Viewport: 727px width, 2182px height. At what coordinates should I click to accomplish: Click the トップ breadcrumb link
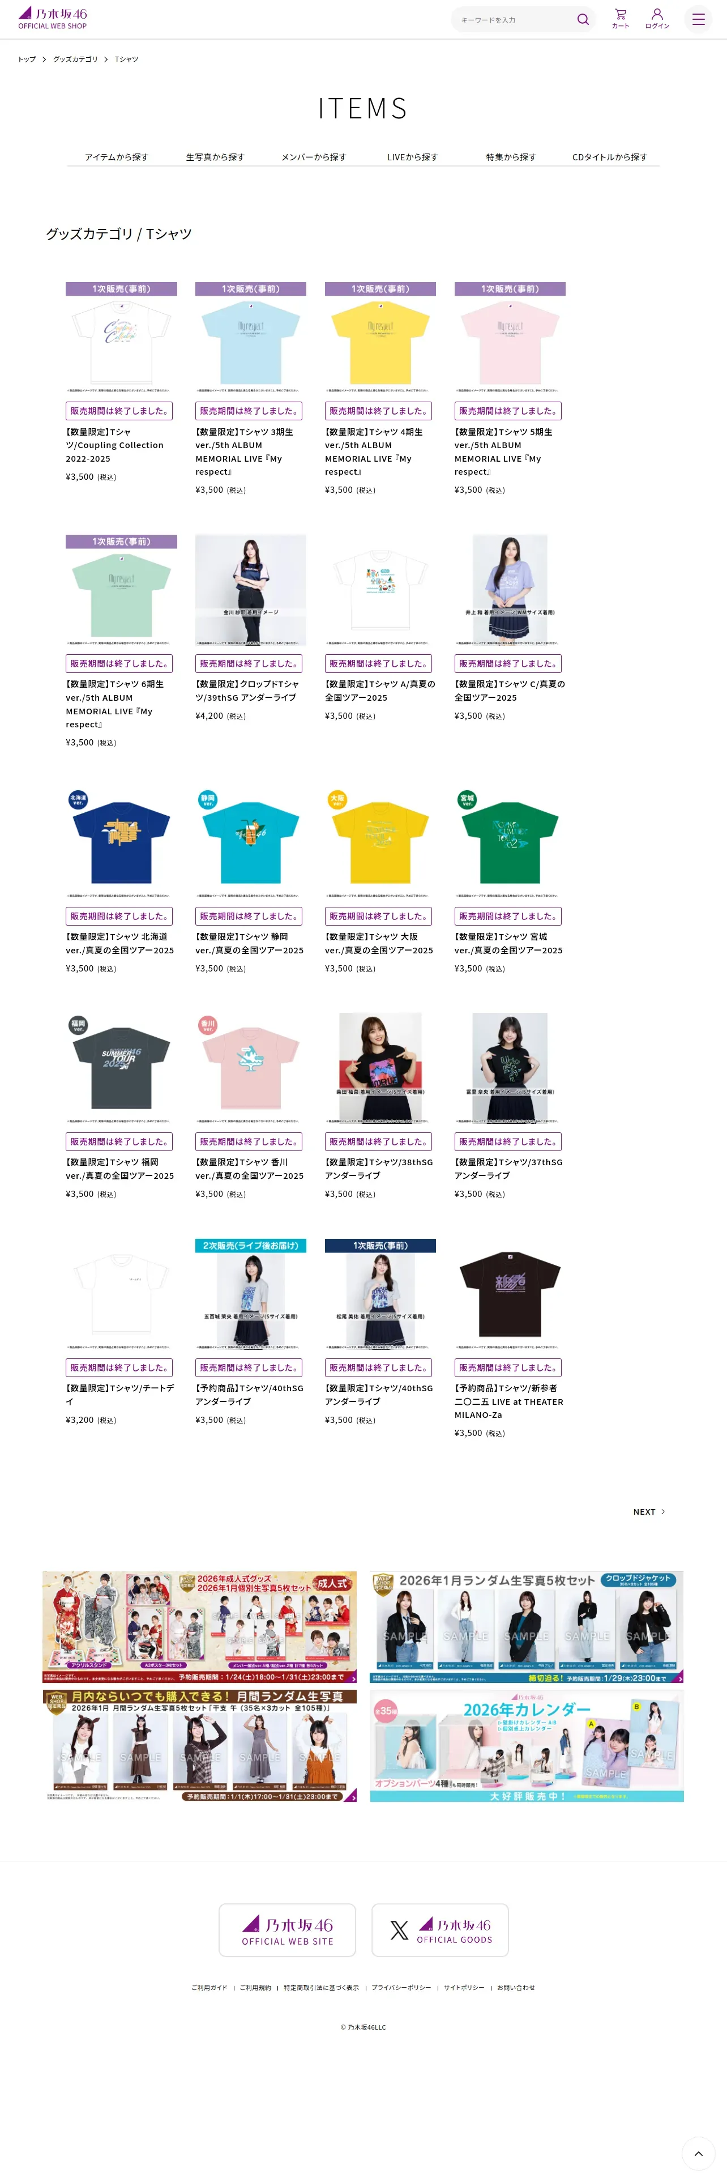pos(27,59)
